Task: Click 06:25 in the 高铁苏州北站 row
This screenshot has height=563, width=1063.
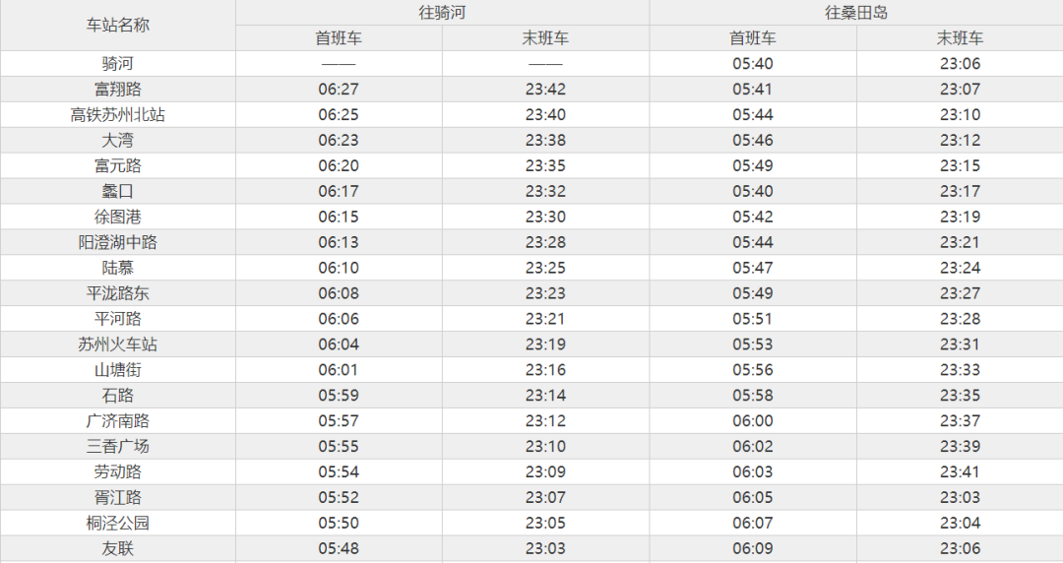Action: pos(339,114)
